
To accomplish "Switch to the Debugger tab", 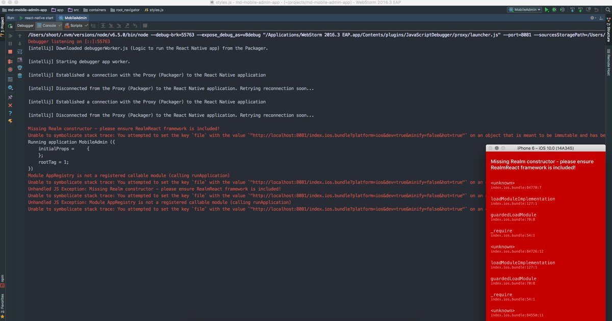I will (25, 25).
